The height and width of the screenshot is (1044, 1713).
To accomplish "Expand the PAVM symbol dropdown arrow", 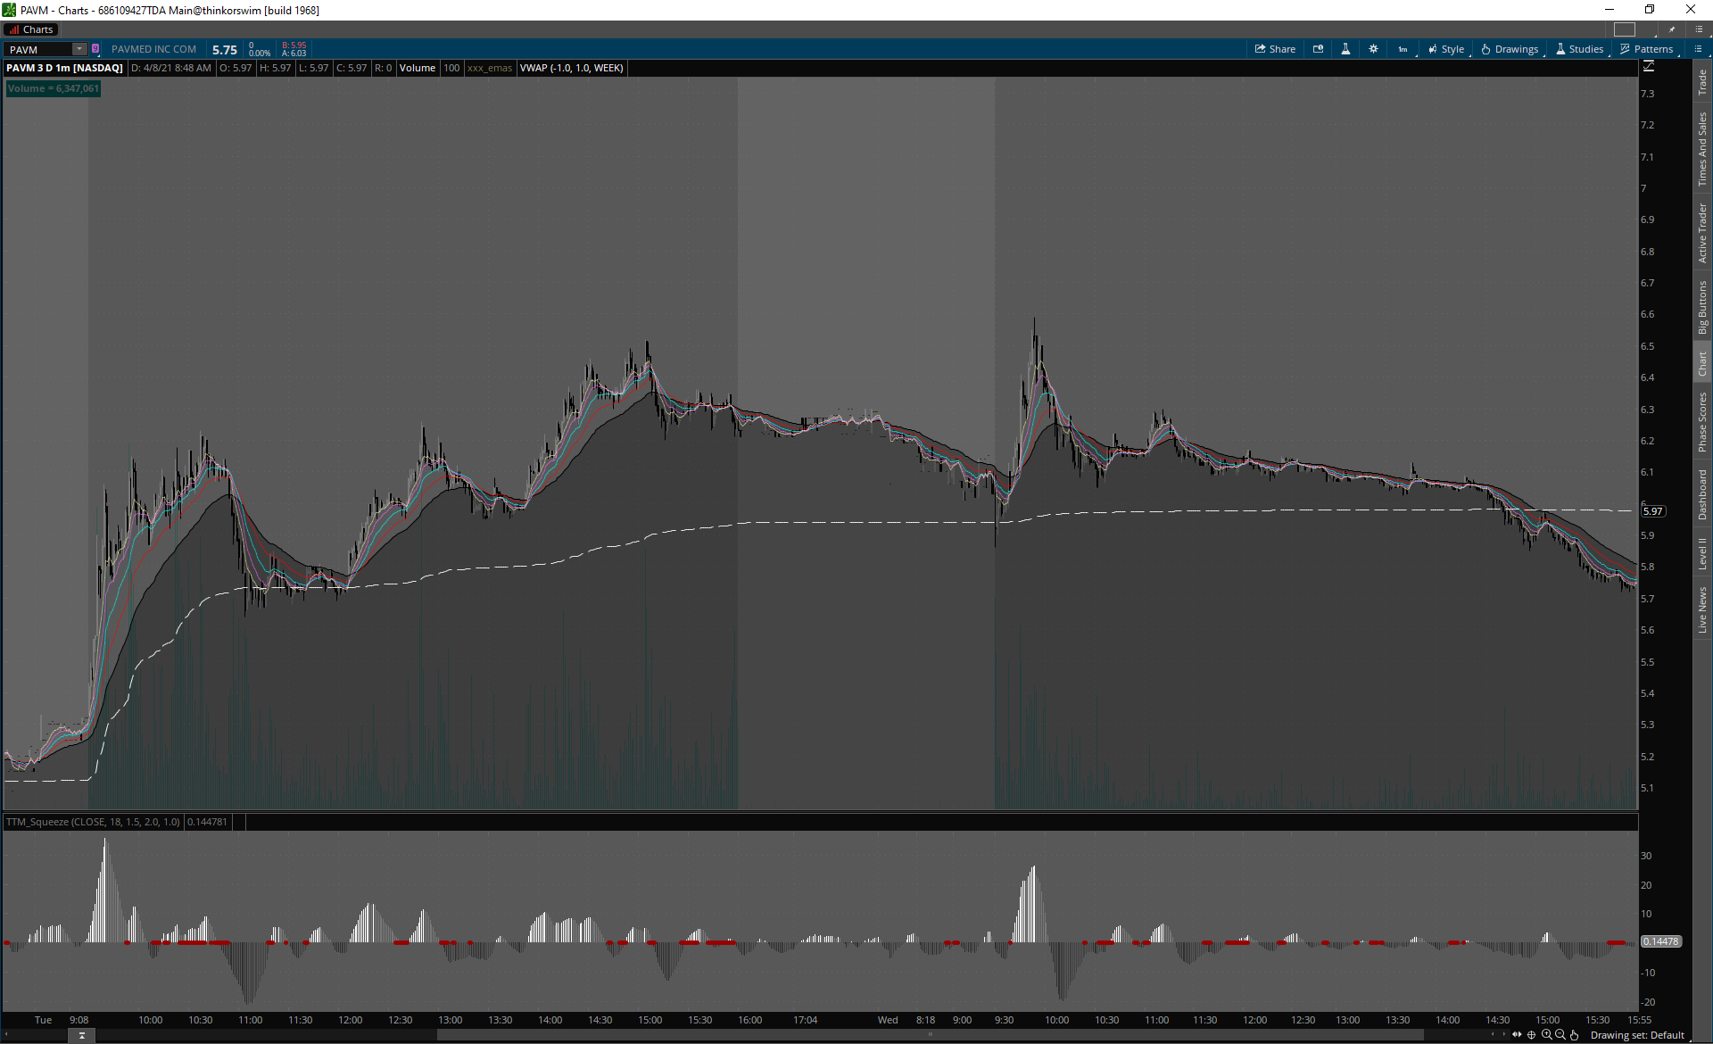I will click(79, 49).
